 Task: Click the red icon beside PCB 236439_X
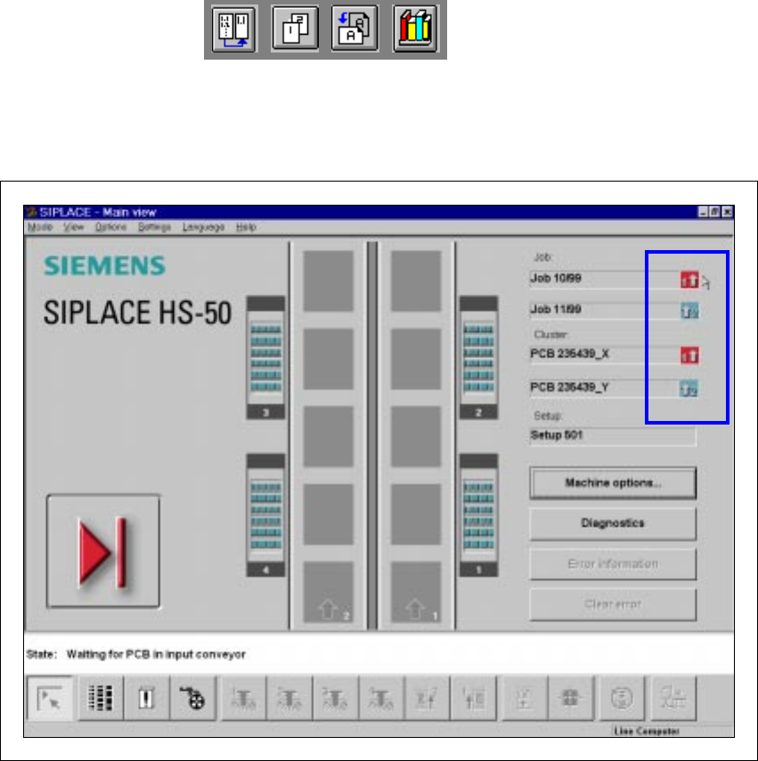point(689,355)
